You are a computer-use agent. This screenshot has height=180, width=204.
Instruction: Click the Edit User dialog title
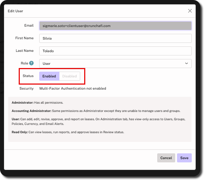coord(15,11)
